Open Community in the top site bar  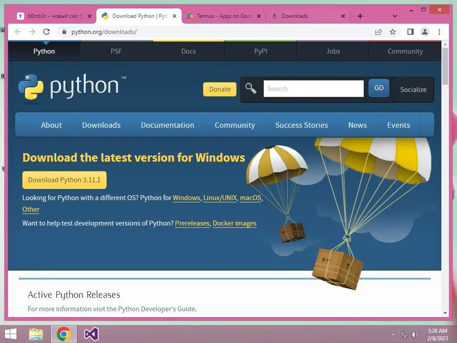(x=405, y=51)
